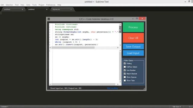Screen dimensions: 193x108
Task: Click the C++ syntax selector in status bar
Action: [191, 107]
